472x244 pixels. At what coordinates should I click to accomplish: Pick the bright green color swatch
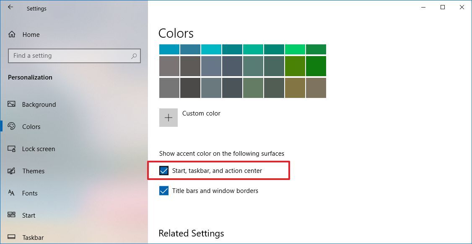pos(295,49)
